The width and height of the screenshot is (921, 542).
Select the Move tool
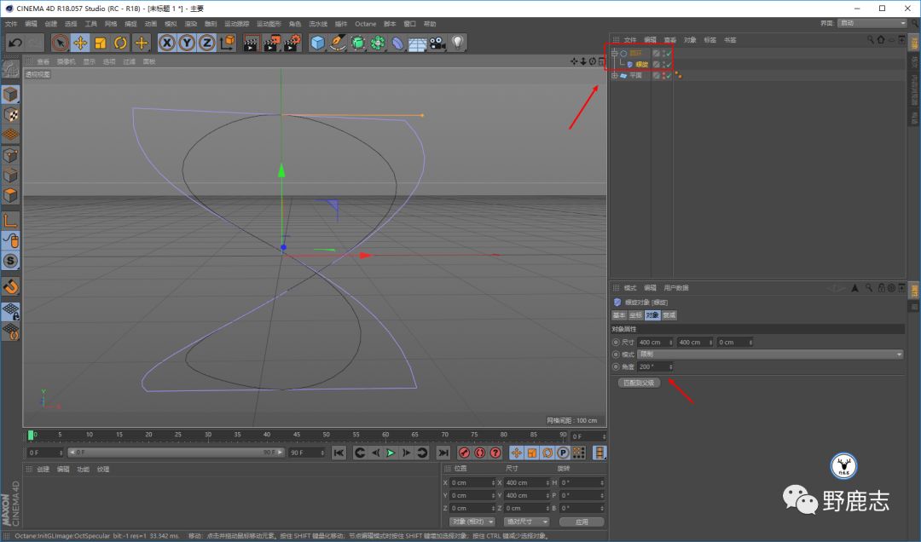point(80,43)
